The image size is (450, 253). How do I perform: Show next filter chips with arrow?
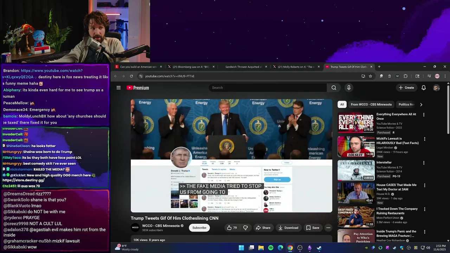point(421,104)
